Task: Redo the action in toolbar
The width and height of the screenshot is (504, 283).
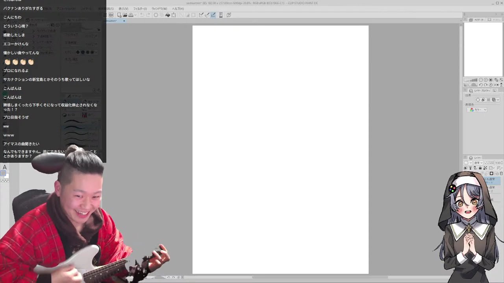Action: pyautogui.click(x=148, y=15)
